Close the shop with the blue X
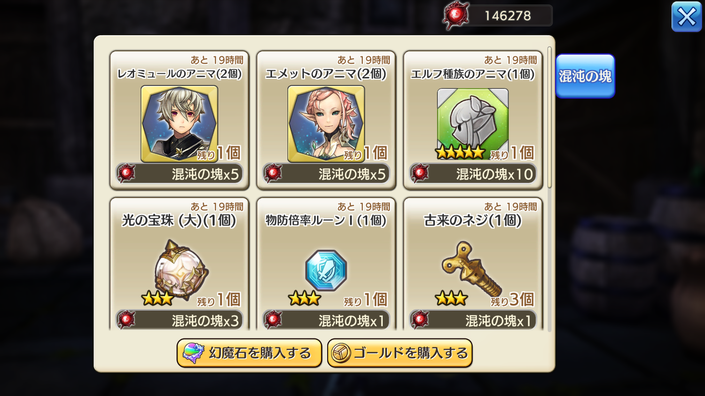 [x=687, y=17]
